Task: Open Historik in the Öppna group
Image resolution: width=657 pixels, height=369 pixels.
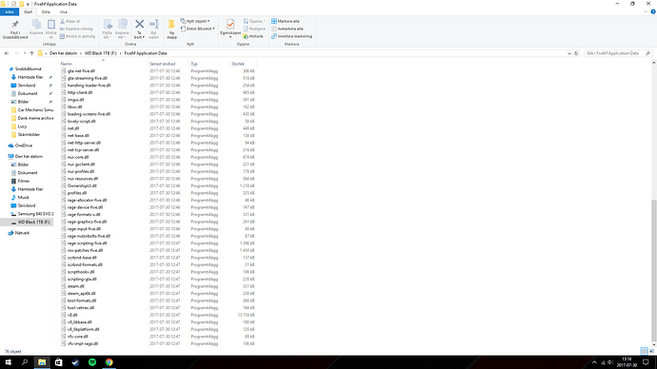Action: (x=253, y=36)
